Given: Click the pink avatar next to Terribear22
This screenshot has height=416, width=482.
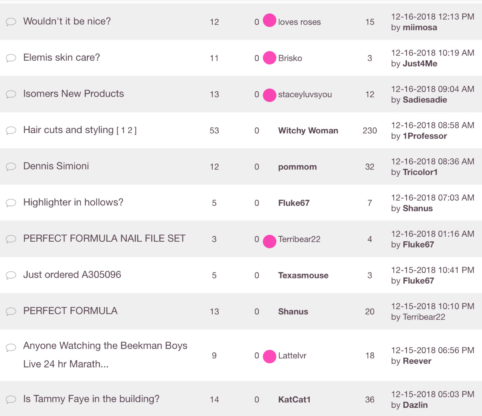Looking at the screenshot, I should [x=269, y=241].
